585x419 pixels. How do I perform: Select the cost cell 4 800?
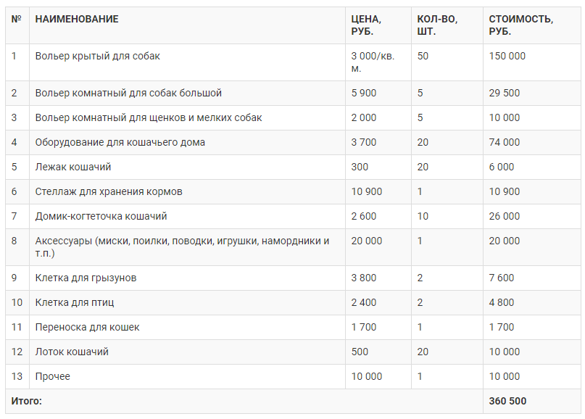click(532, 302)
